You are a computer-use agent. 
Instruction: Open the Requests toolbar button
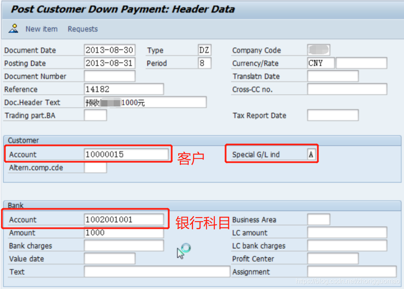pos(83,29)
